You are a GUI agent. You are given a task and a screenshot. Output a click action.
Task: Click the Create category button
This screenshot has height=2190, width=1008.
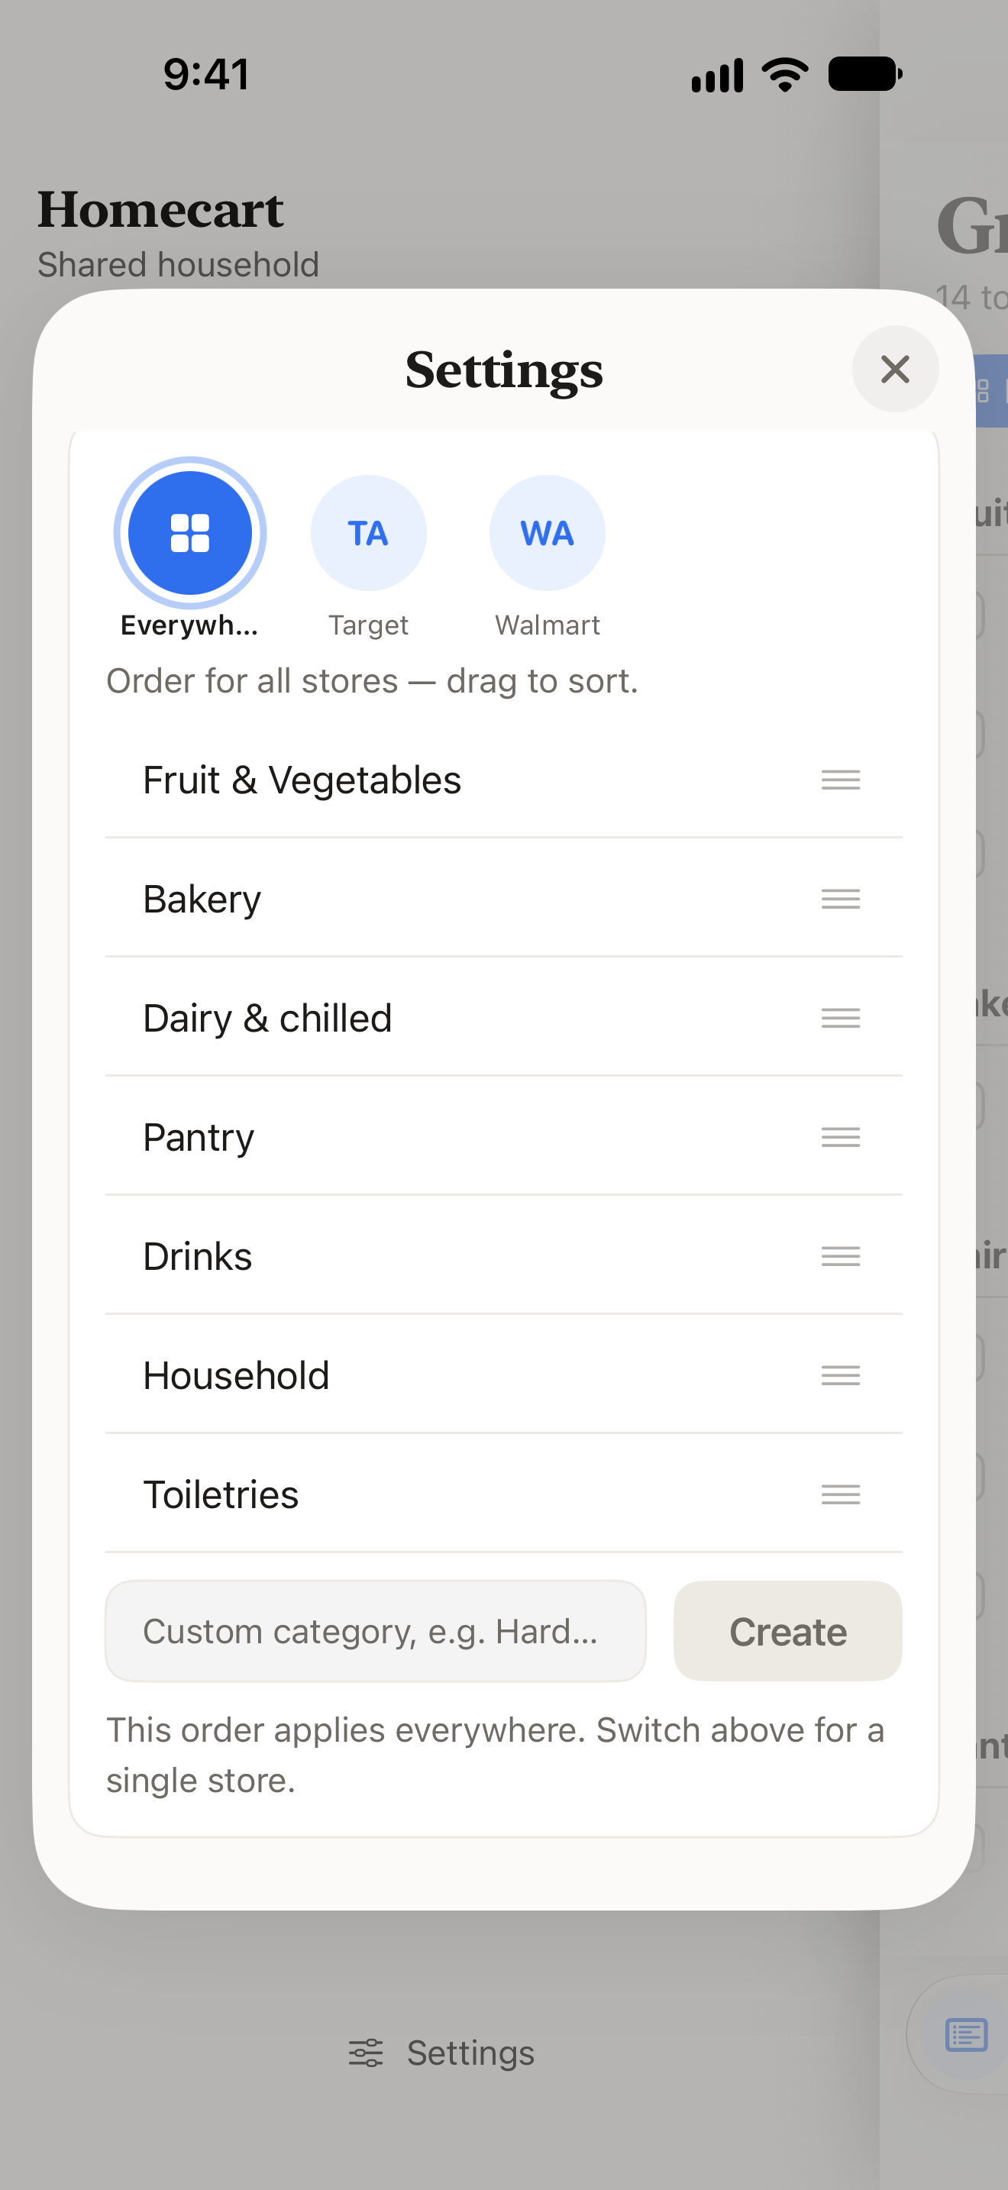point(787,1630)
